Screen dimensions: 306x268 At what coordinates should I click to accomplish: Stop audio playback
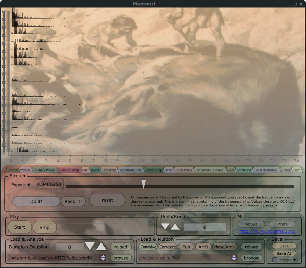coord(44,227)
